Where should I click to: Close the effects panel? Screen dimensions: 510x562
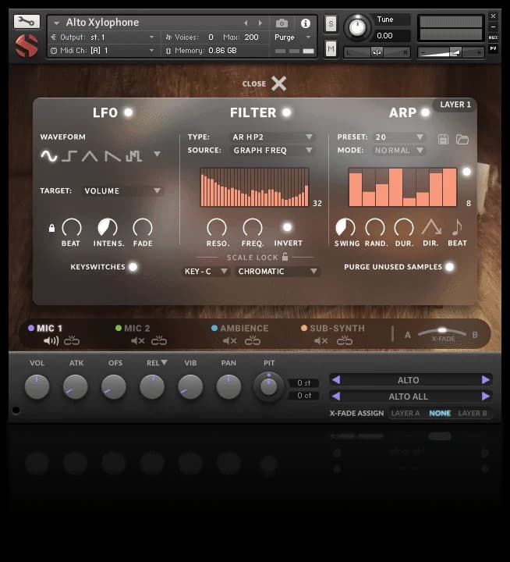278,84
